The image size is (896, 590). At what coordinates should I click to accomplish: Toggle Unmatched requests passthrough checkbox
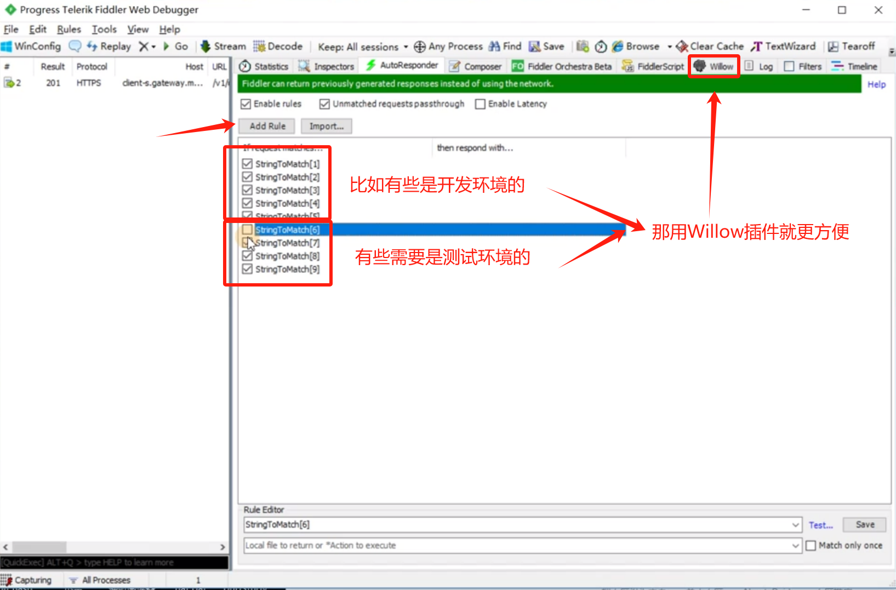[x=324, y=104]
